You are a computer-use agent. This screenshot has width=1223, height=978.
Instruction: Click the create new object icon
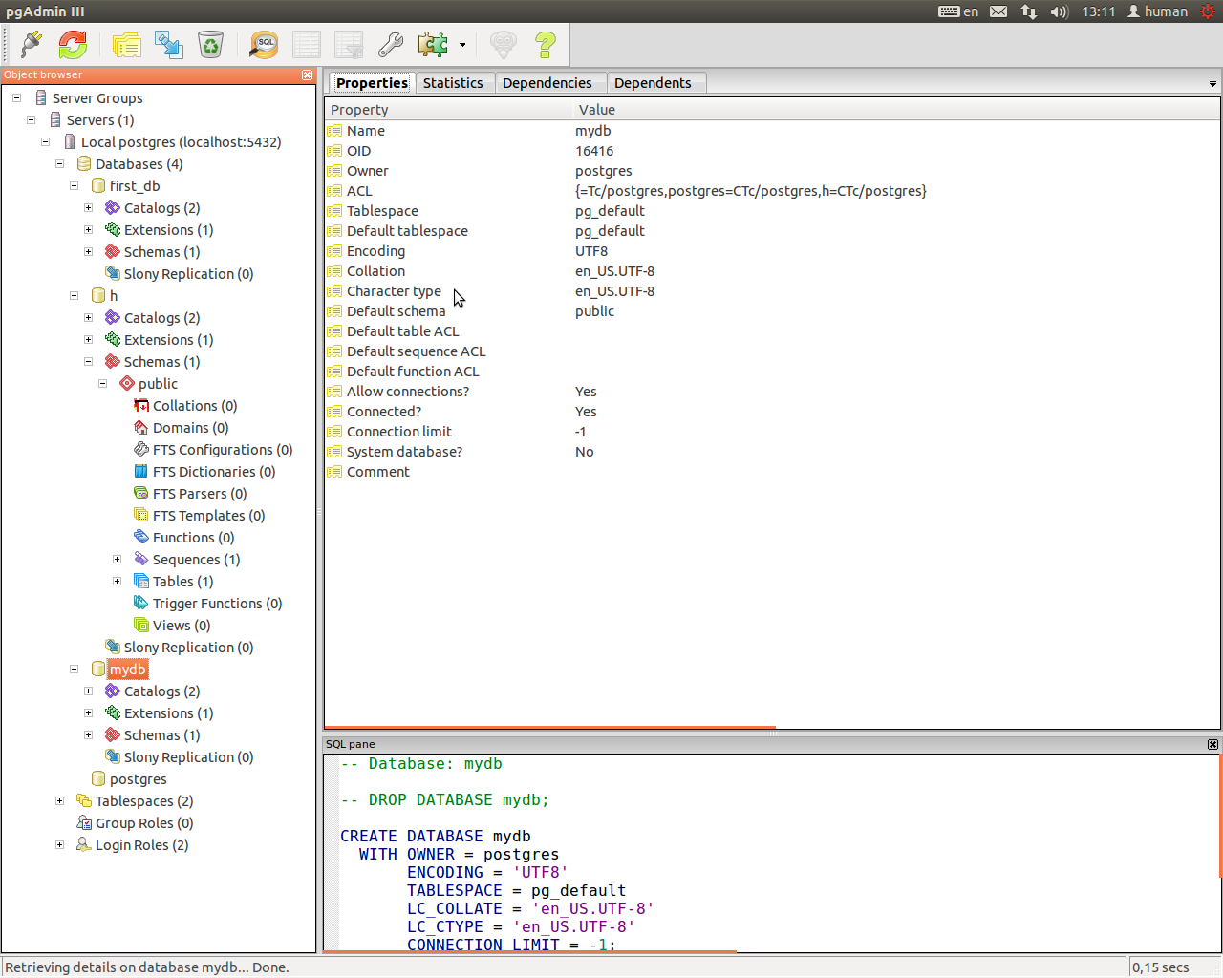(x=169, y=44)
